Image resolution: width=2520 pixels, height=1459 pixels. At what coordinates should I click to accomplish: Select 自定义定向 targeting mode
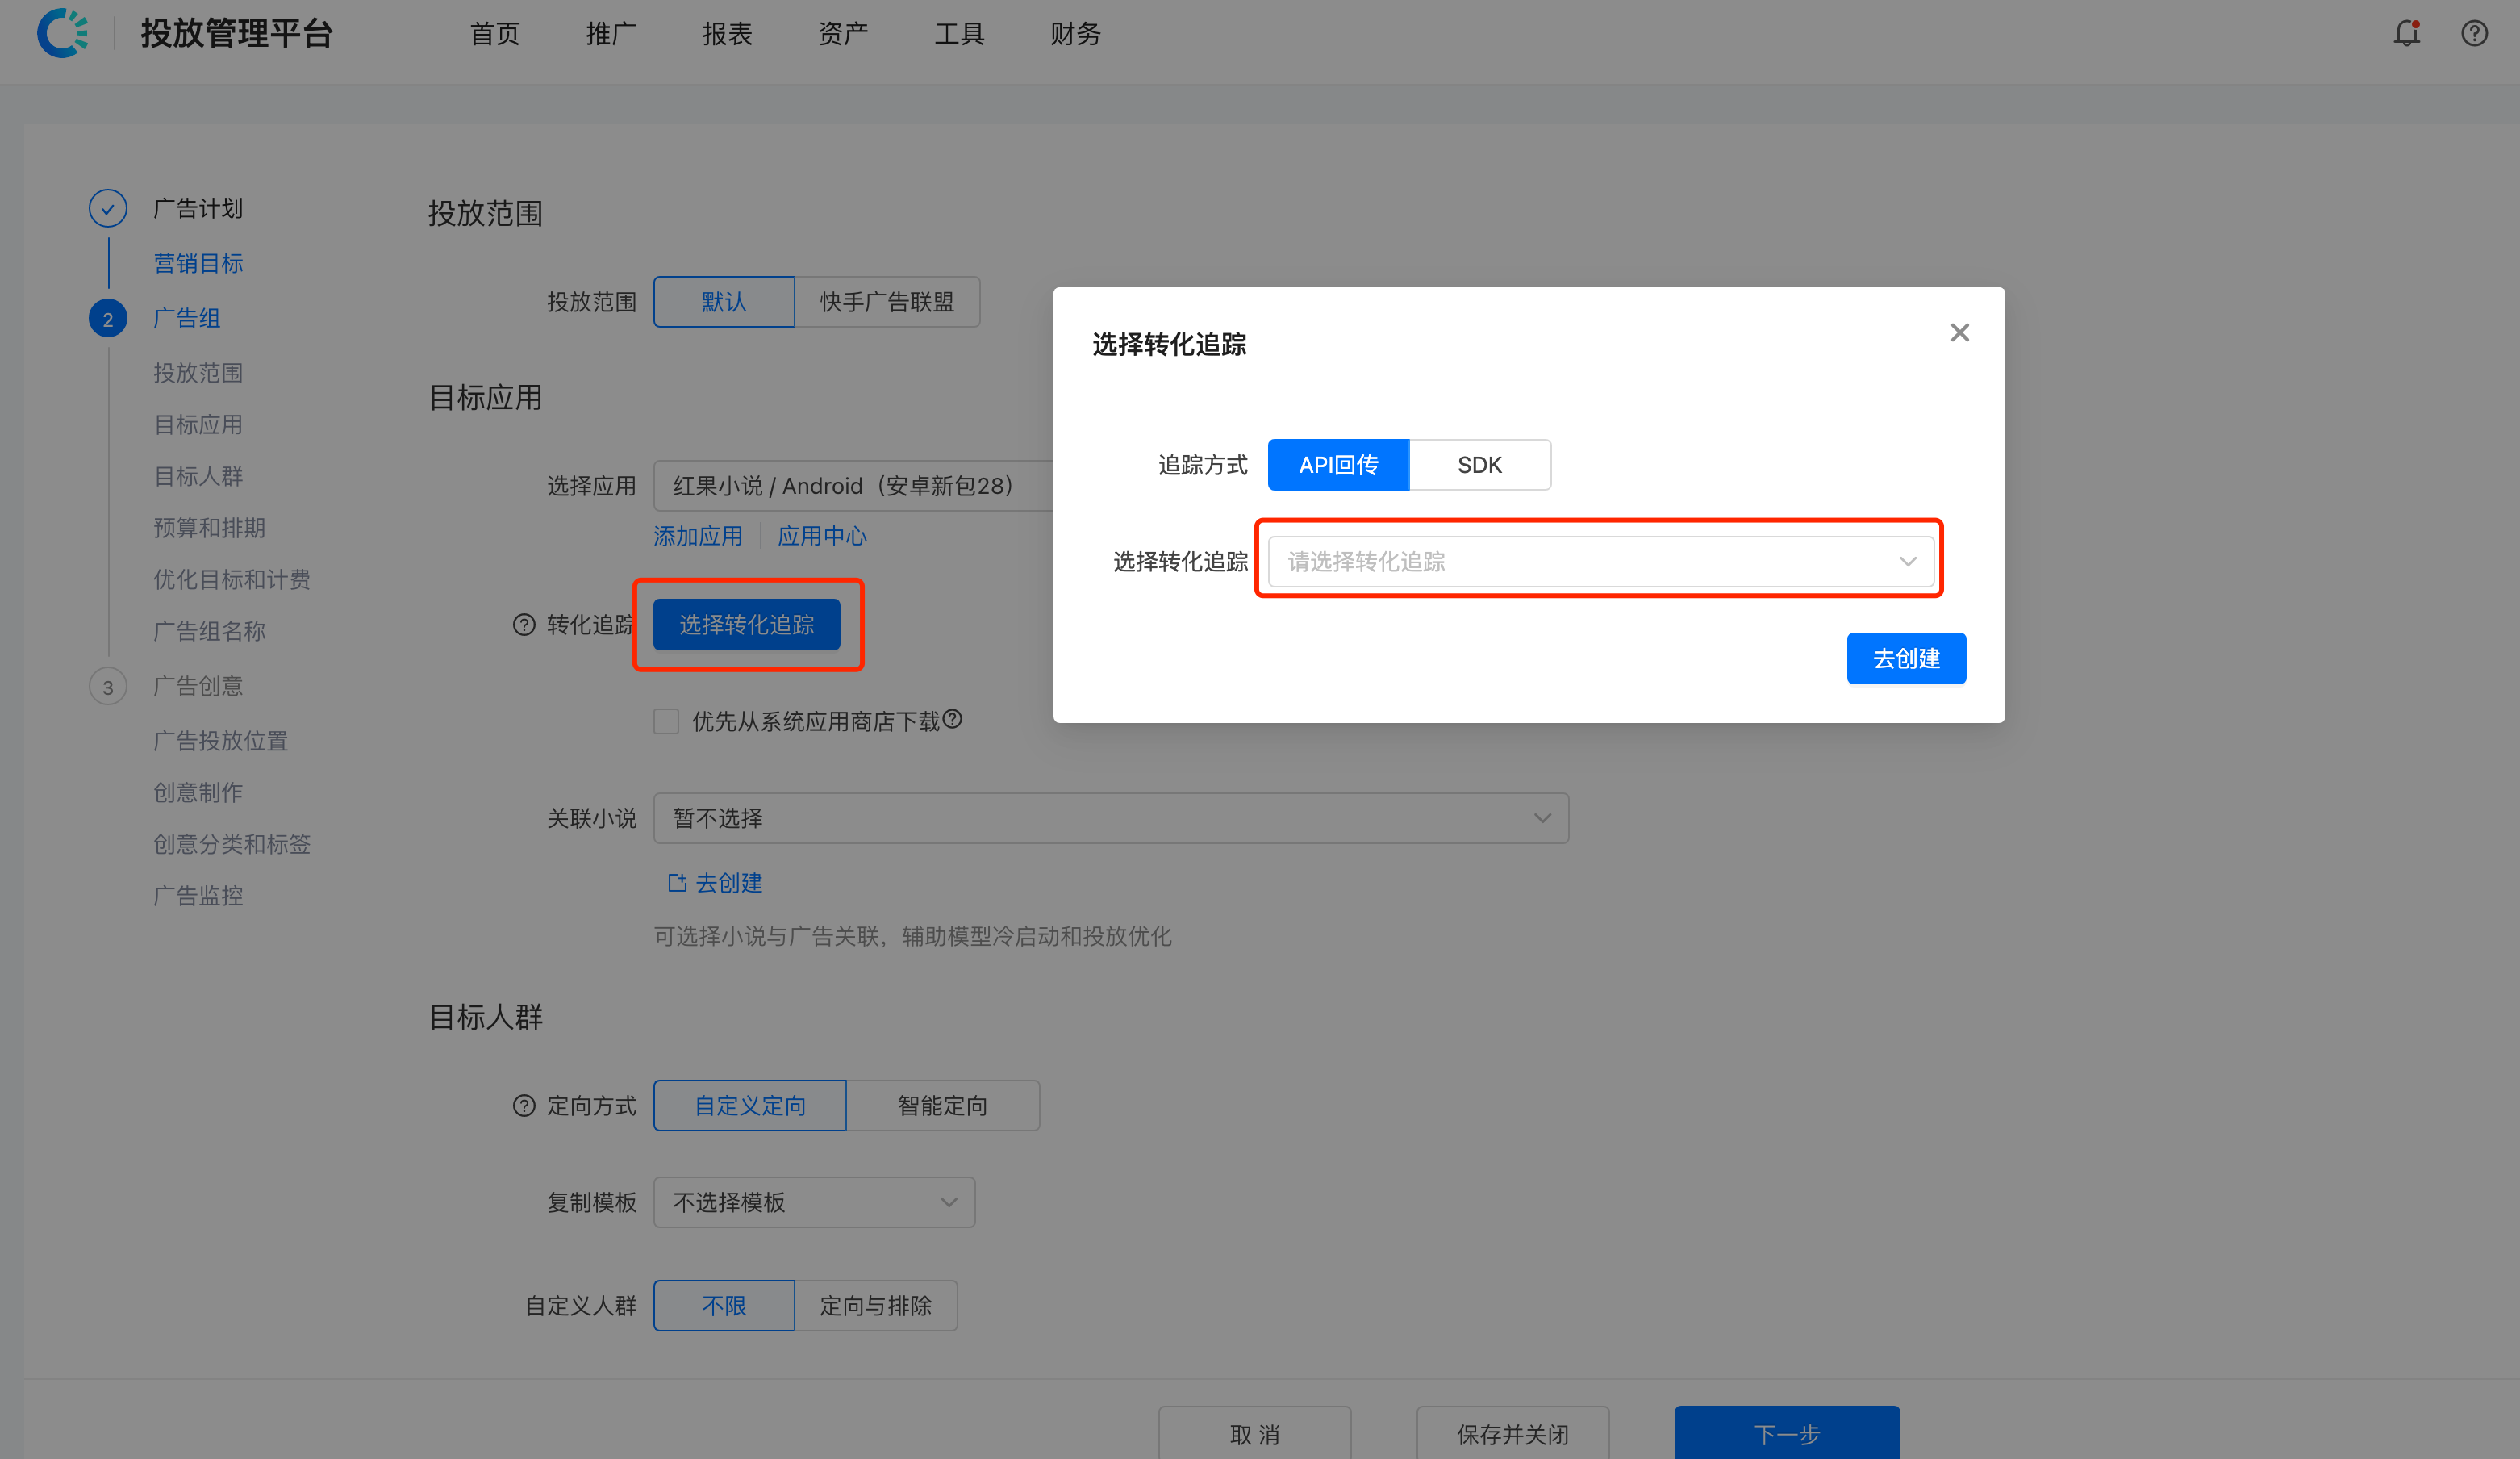click(750, 1105)
